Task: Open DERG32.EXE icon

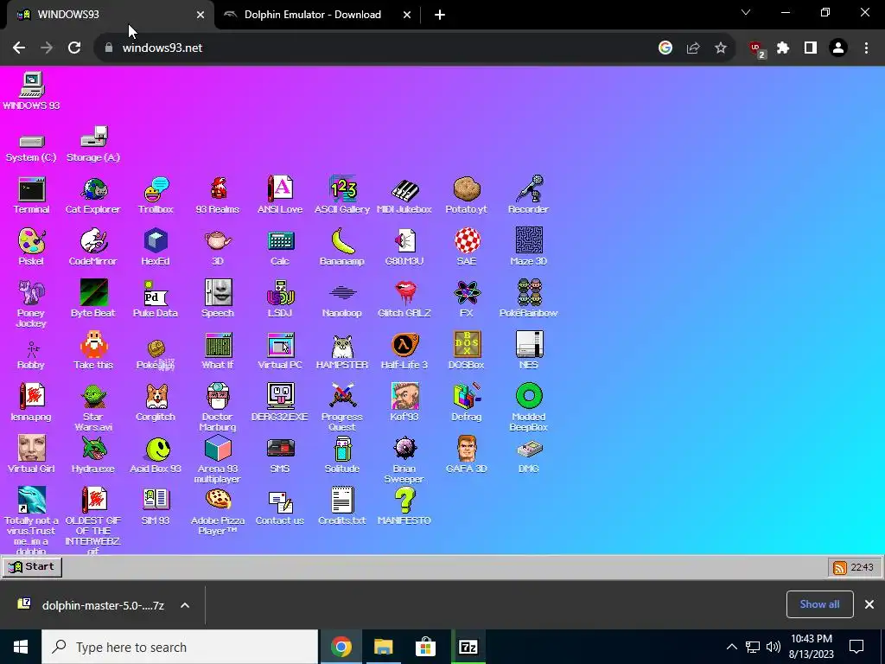Action: pos(280,403)
